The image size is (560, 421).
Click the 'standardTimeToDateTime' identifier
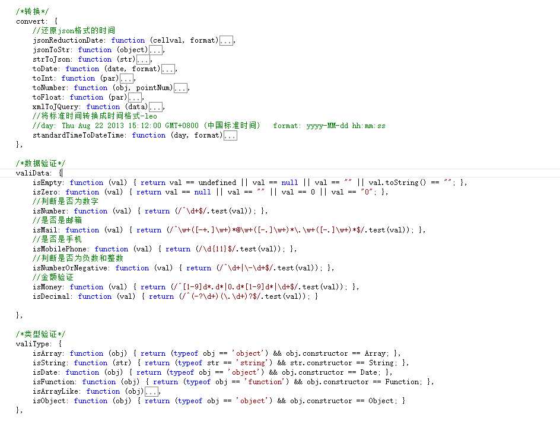click(x=78, y=135)
